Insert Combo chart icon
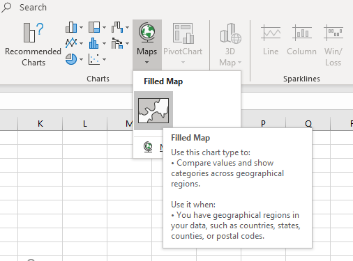The image size is (353, 261). click(117, 43)
